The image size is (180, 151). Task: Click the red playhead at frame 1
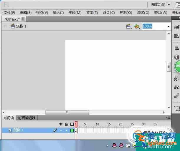click(x=76, y=124)
